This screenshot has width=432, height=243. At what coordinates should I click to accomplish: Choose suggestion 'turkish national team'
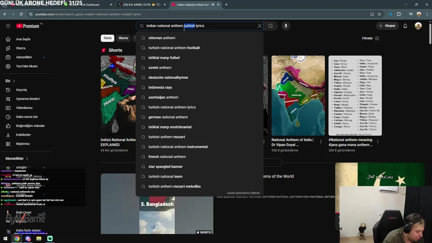tap(199, 177)
